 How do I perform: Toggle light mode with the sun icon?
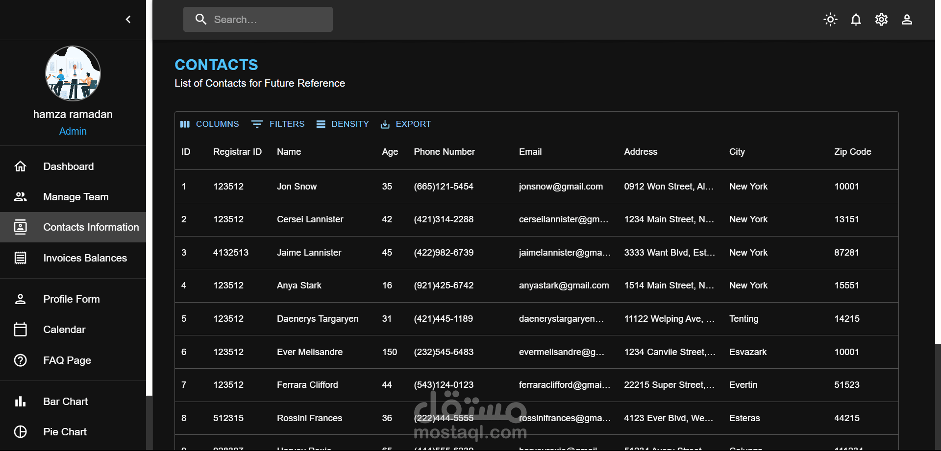pos(830,20)
